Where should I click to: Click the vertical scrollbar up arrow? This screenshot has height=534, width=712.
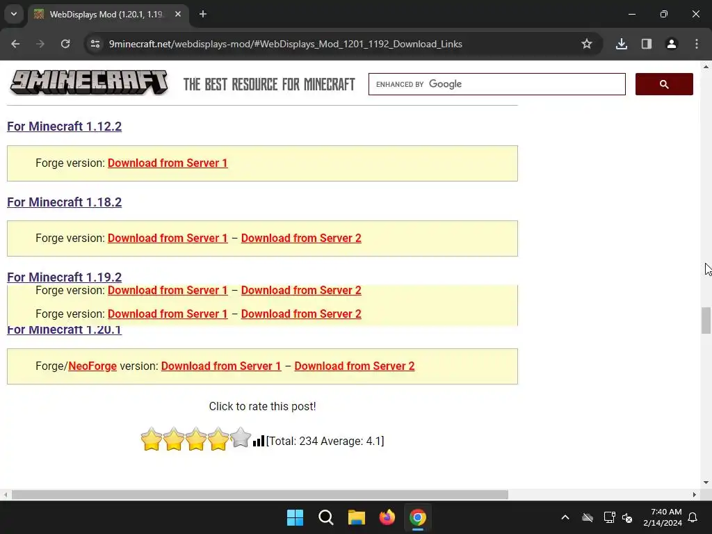(x=706, y=67)
